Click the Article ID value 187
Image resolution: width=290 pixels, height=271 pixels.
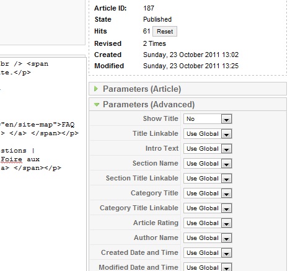point(149,8)
